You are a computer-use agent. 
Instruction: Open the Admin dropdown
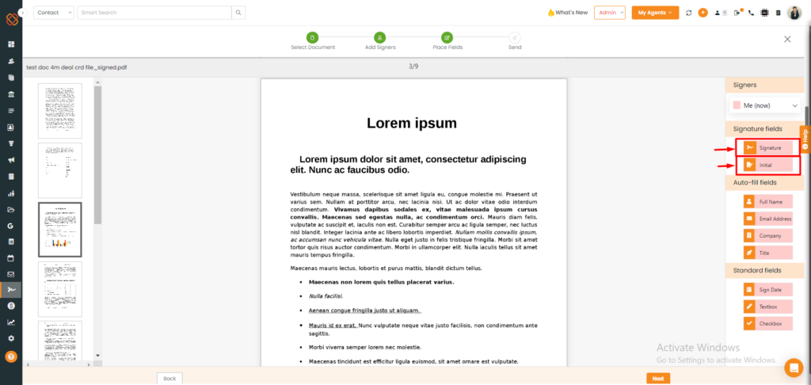point(610,13)
